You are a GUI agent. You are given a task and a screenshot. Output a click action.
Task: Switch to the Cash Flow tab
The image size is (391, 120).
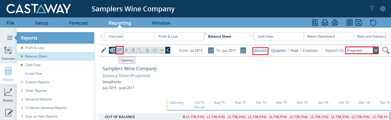tap(265, 36)
